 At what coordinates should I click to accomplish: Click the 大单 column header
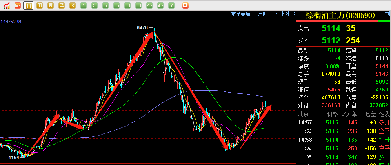(x=351, y=114)
